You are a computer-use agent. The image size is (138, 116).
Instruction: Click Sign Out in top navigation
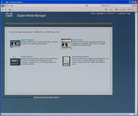[122, 14]
